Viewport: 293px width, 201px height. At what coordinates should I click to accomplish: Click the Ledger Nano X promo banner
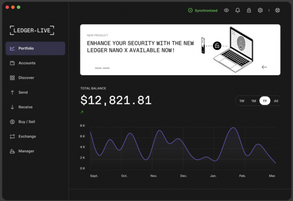180,50
